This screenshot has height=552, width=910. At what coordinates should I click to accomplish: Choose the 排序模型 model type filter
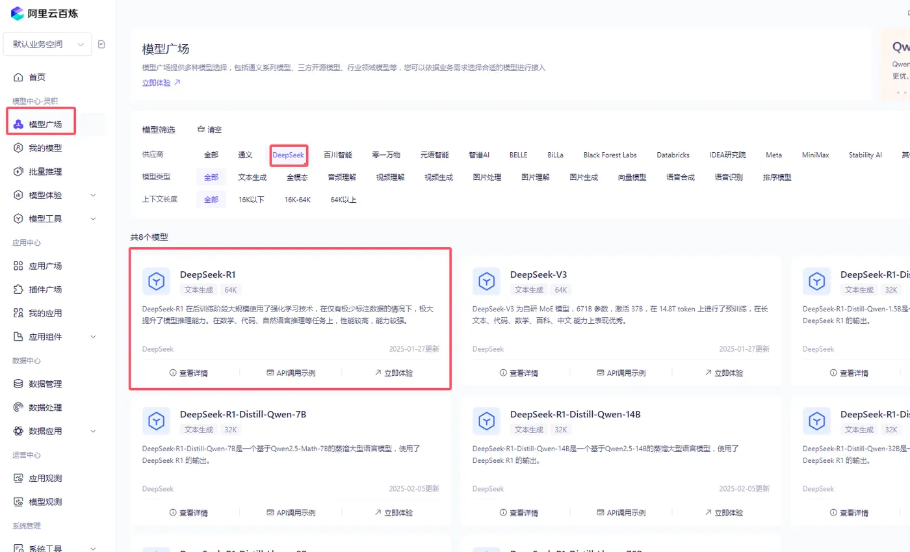point(777,177)
